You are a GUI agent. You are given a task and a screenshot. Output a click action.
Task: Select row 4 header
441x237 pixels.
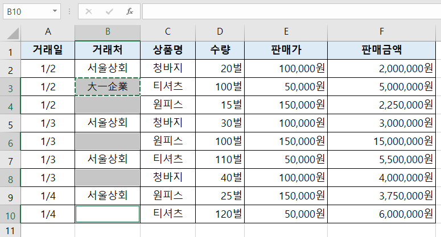(x=10, y=105)
